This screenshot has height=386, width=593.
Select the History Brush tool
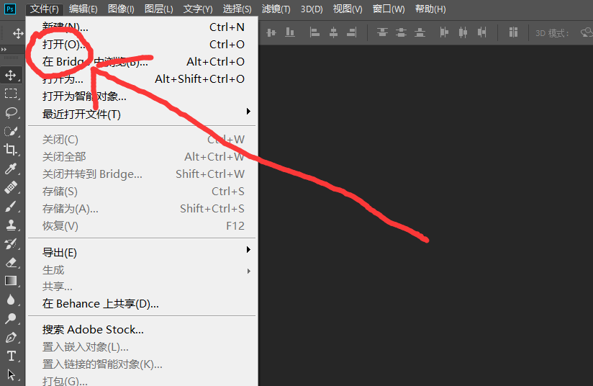11,243
